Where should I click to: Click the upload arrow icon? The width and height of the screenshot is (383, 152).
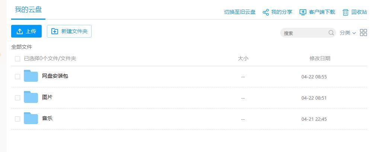pyautogui.click(x=19, y=31)
